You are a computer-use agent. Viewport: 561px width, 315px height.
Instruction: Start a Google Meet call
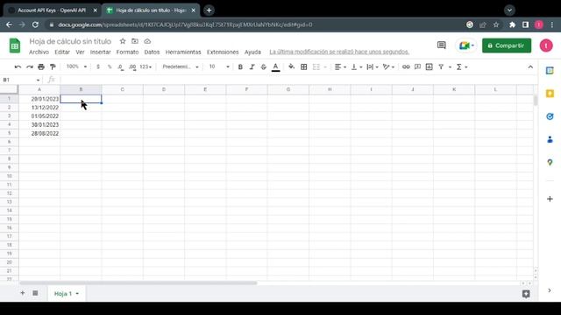click(466, 45)
